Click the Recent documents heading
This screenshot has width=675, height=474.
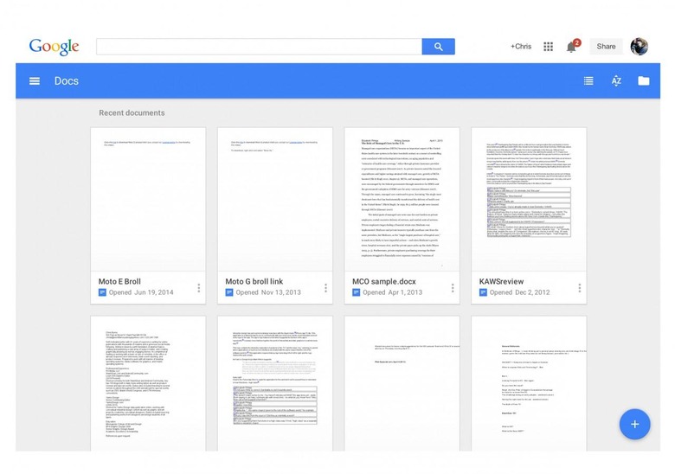[132, 112]
